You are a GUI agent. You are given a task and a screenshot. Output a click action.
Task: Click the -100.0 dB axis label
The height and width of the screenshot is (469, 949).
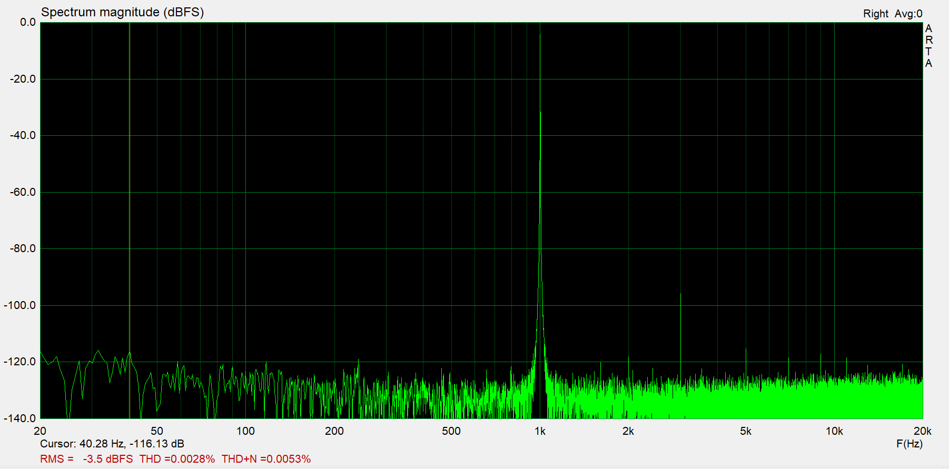[x=20, y=305]
